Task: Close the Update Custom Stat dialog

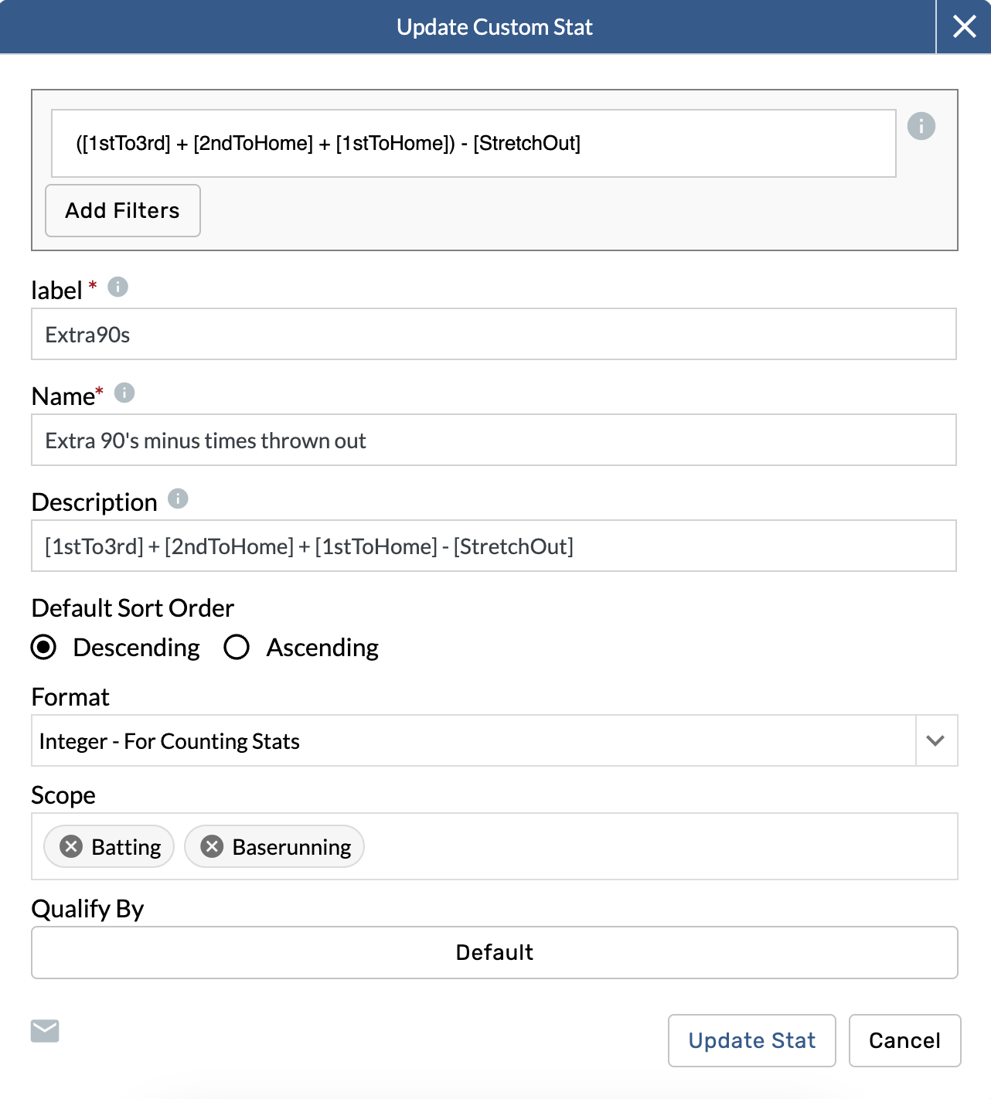Action: (x=964, y=27)
